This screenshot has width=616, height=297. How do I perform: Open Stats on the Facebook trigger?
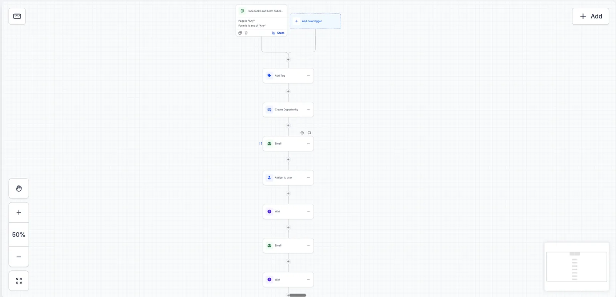coord(278,33)
